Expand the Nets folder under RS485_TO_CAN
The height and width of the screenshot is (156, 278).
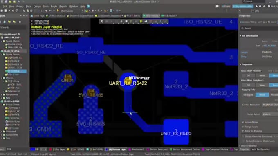[2, 98]
